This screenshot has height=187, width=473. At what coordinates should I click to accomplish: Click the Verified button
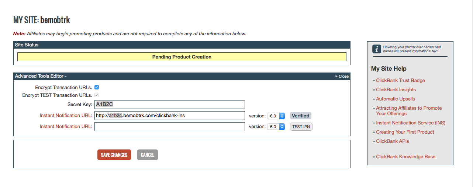[x=300, y=116]
